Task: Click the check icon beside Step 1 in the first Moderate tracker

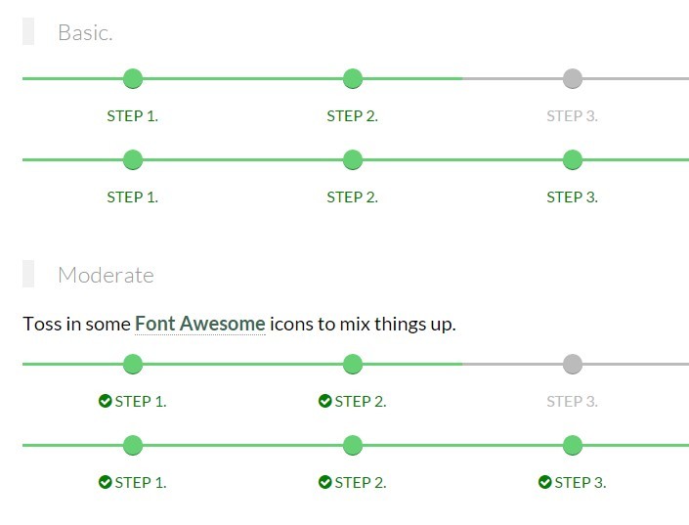Action: [x=106, y=401]
